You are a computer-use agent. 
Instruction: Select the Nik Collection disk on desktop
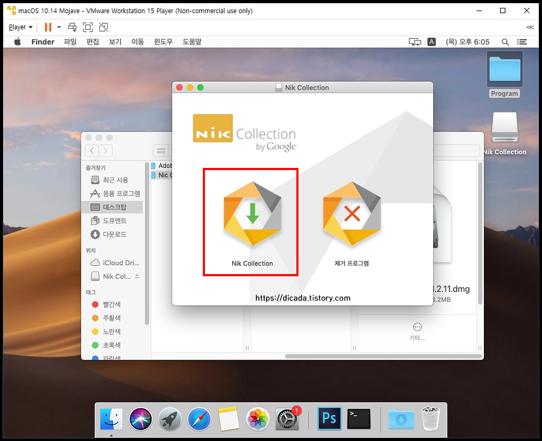point(504,127)
